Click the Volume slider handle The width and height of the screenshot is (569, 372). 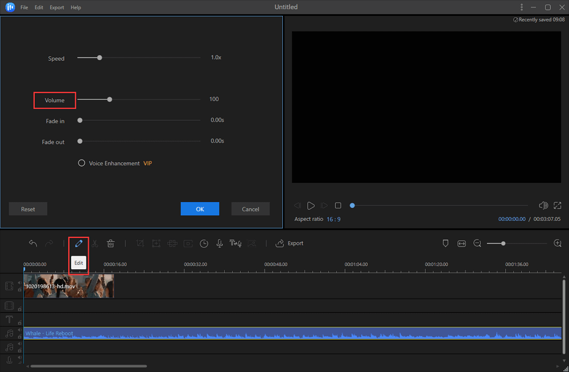[110, 99]
